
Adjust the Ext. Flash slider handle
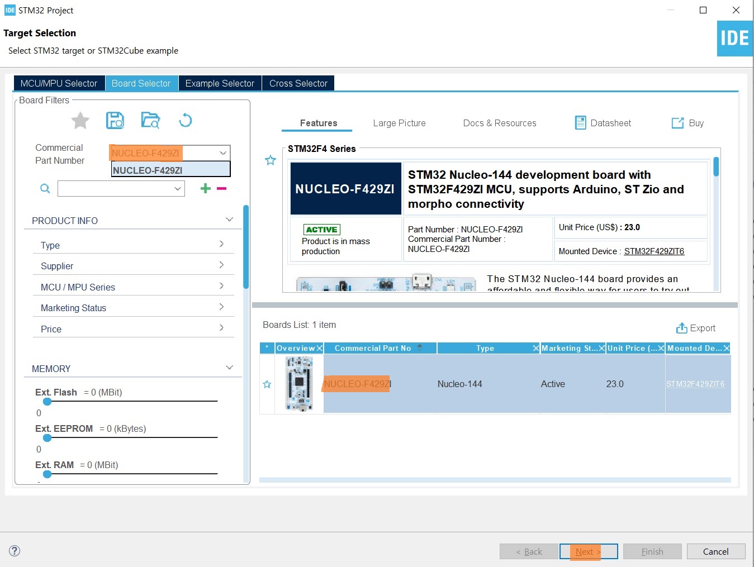[48, 401]
